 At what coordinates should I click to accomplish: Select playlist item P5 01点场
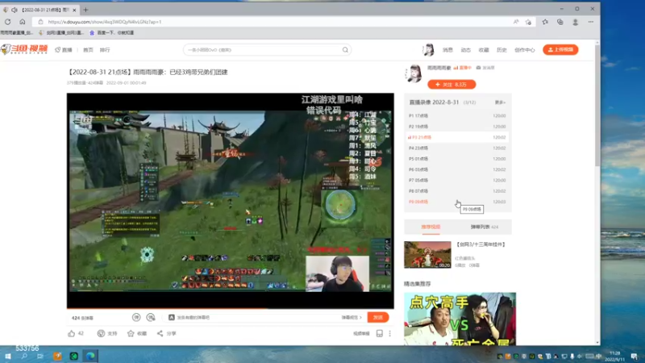pyautogui.click(x=457, y=158)
